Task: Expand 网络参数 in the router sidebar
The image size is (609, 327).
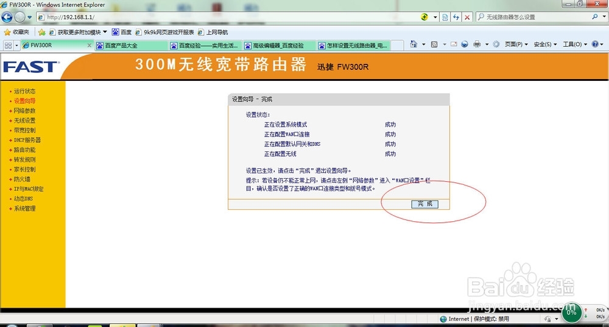Action: 24,111
